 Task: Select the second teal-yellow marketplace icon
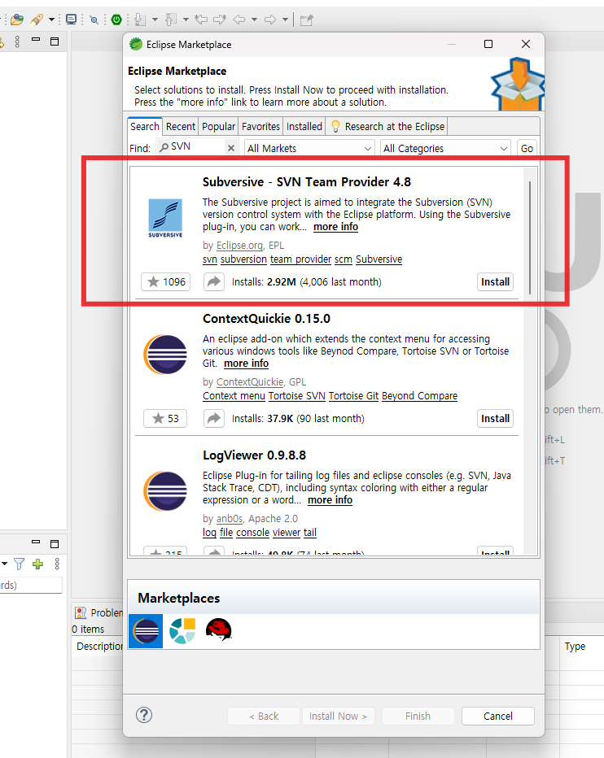(182, 631)
